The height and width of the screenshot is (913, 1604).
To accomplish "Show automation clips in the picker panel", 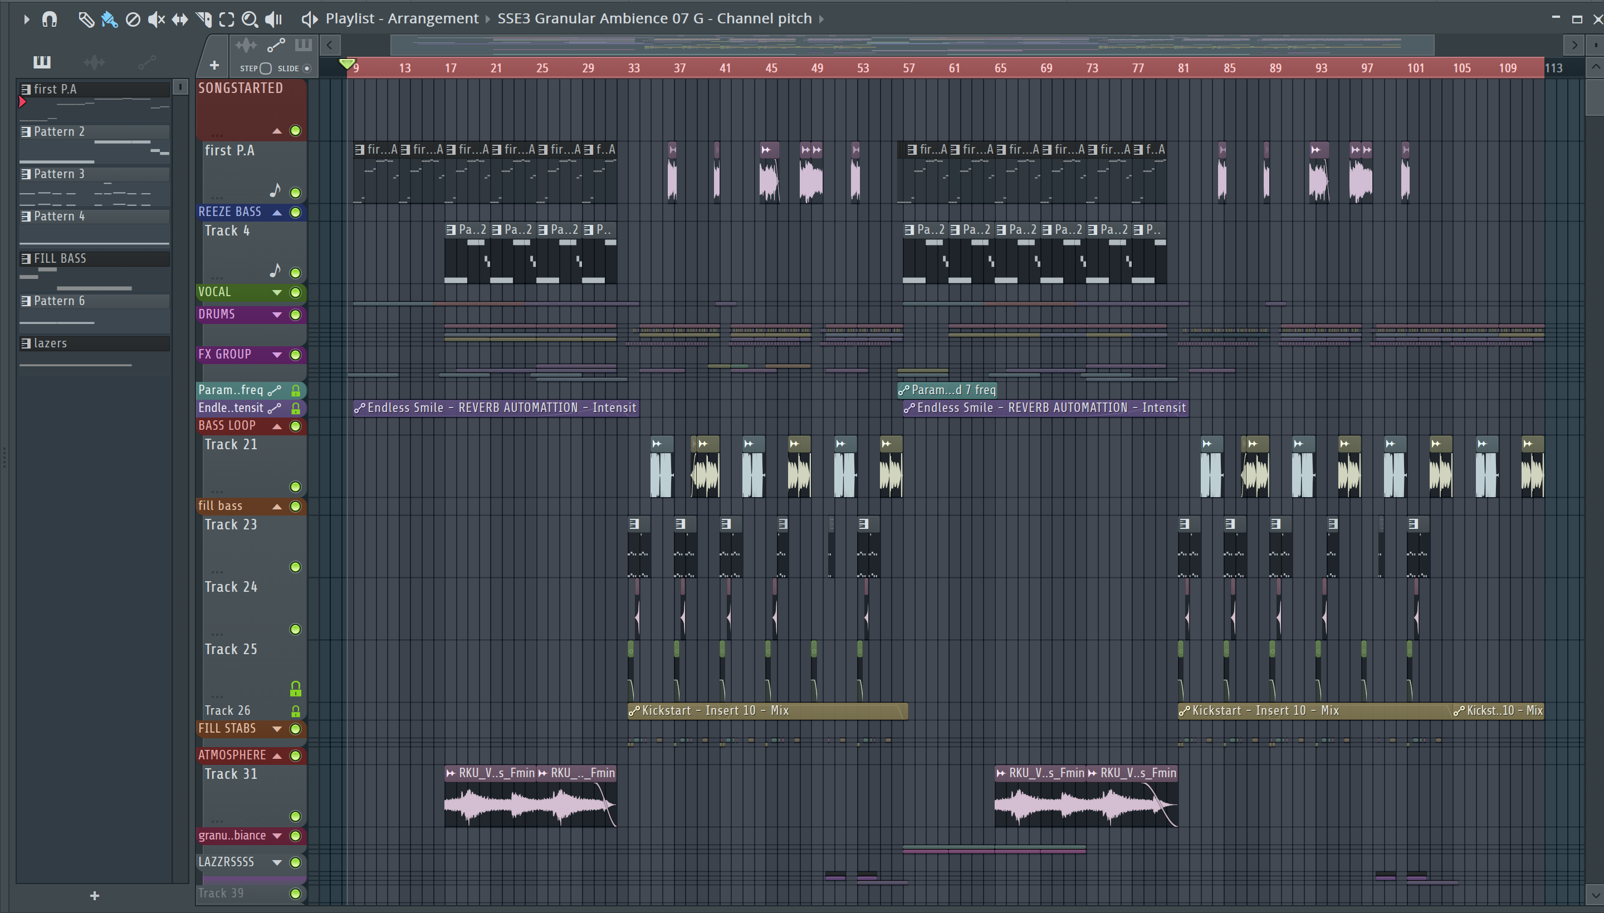I will click(147, 61).
